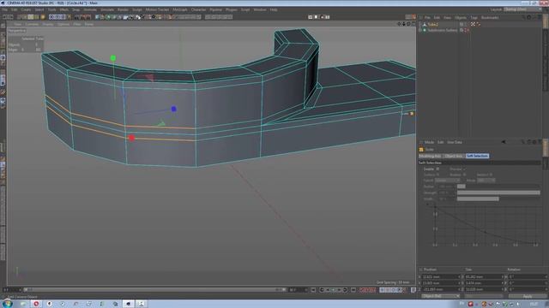Screen dimensions: 549x308
Task: Select the Move tool in top toolbar
Action: 25,17
